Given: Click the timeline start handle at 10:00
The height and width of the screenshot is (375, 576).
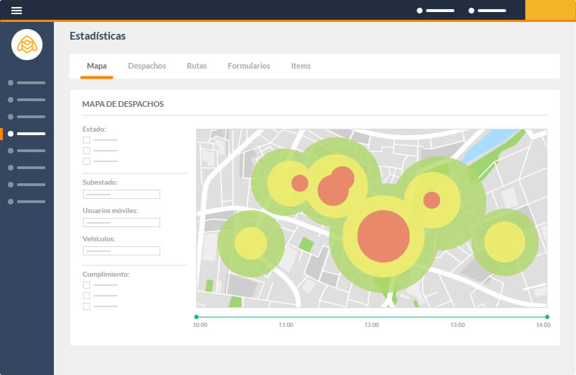Looking at the screenshot, I should click(x=196, y=317).
